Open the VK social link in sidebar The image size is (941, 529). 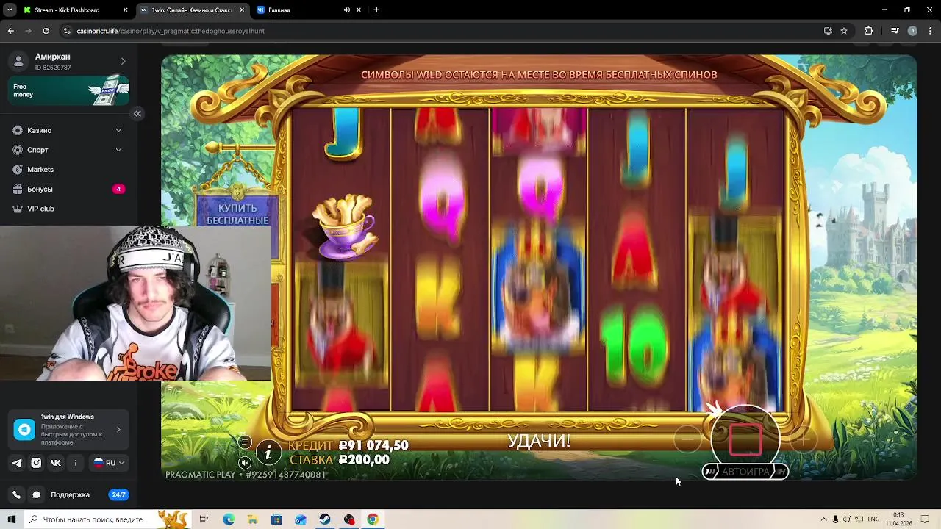pos(56,463)
